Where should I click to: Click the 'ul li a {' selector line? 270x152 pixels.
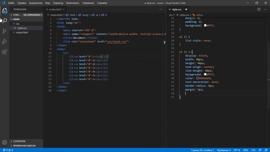pyautogui.click(x=186, y=52)
